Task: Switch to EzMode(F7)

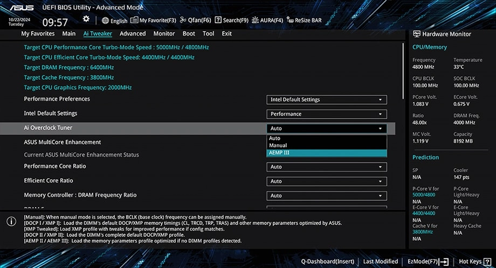Action: point(428,262)
